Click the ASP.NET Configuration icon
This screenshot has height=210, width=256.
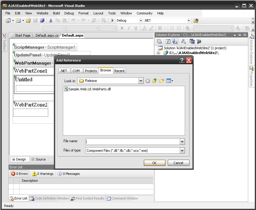(199, 41)
